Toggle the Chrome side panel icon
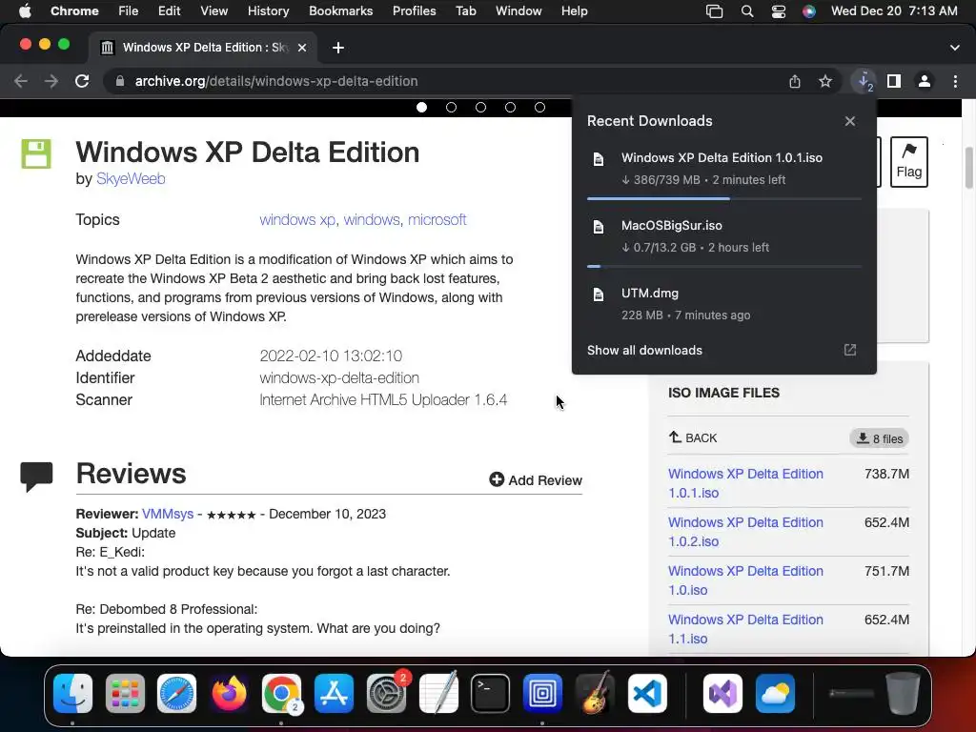This screenshot has height=732, width=976. [x=894, y=81]
